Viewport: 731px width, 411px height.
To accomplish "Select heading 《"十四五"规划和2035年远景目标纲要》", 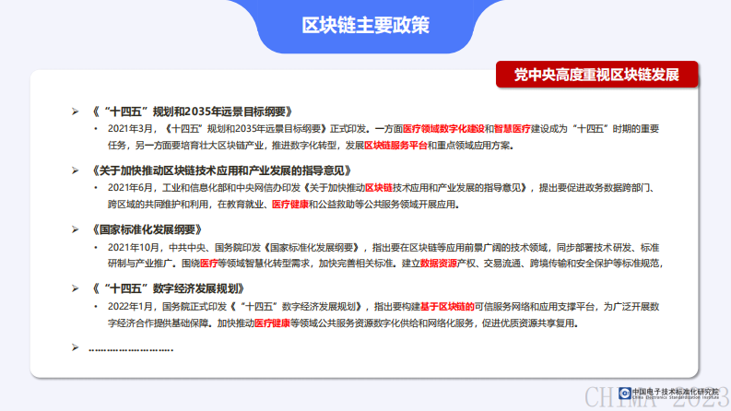I will (x=191, y=112).
